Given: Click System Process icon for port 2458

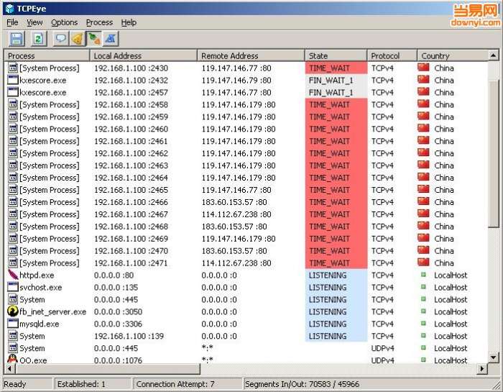Looking at the screenshot, I should [13, 104].
